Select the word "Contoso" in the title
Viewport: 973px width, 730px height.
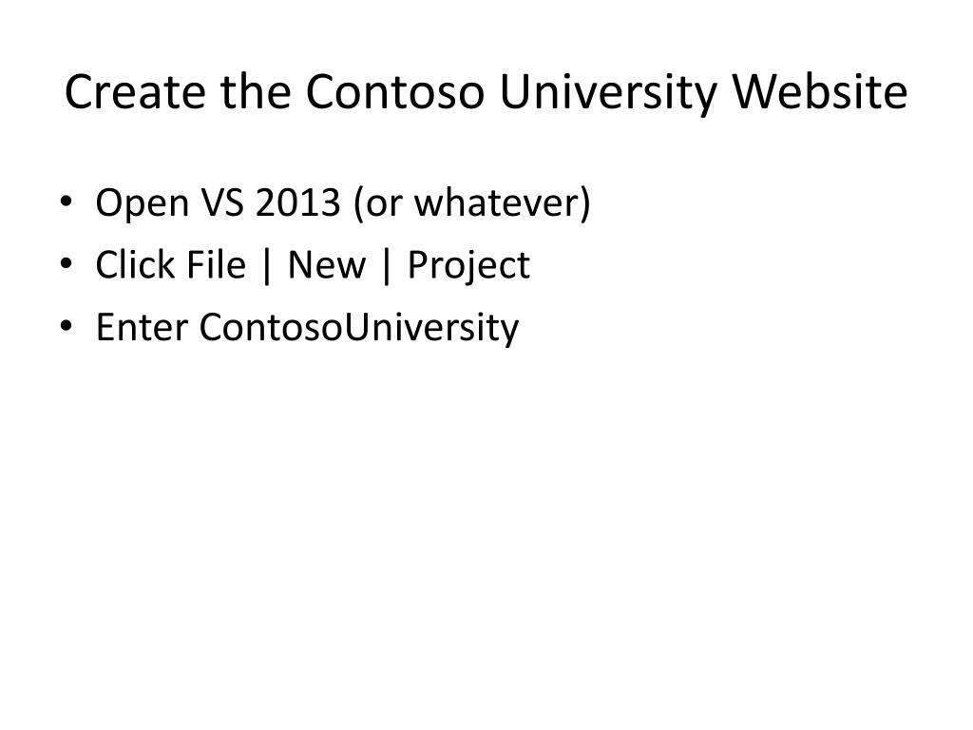(394, 92)
